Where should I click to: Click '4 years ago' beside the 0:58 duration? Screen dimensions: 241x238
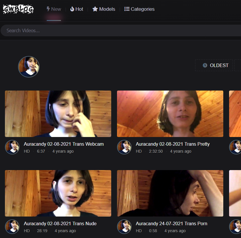point(175,231)
